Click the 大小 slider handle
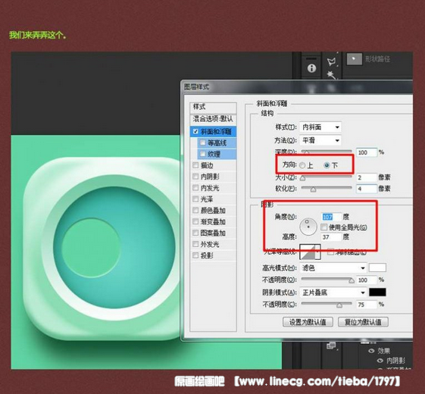This screenshot has width=425, height=394. [303, 178]
